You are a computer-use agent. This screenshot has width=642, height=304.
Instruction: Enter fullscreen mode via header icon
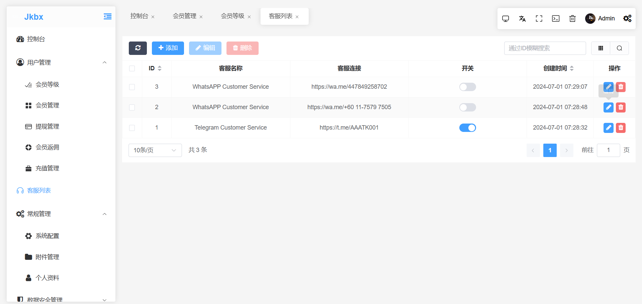(x=539, y=19)
